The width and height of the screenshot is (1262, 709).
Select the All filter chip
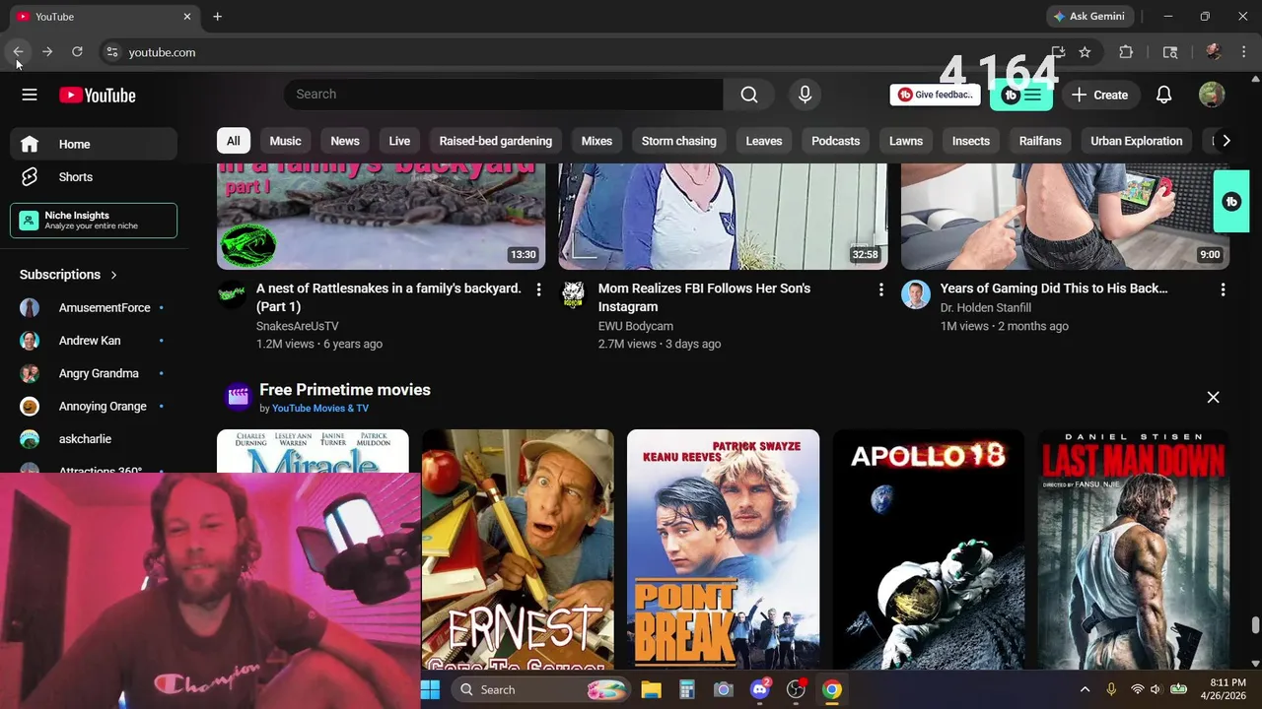(x=233, y=141)
